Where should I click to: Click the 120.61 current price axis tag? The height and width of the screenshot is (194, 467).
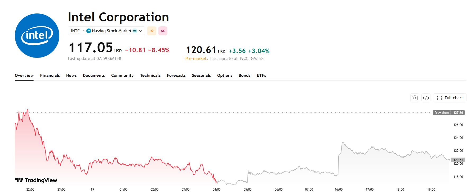coord(458,160)
